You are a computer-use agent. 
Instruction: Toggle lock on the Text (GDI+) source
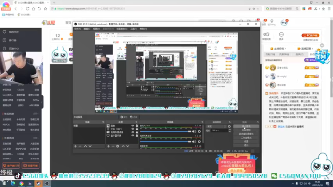(x=137, y=129)
